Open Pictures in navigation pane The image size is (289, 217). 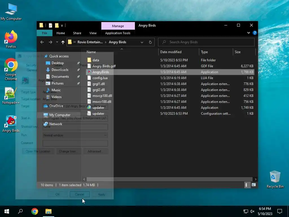click(58, 83)
